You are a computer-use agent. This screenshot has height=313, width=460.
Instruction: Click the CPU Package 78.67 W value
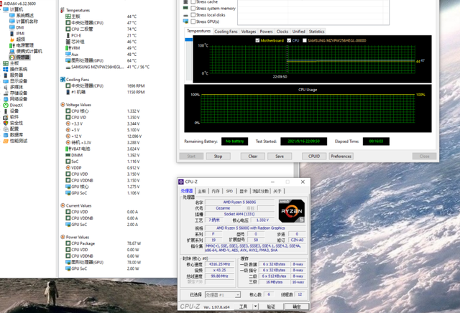[x=134, y=243]
